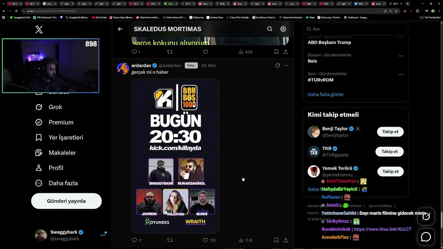The image size is (443, 249).
Task: Open TKR profile avatar
Action: click(314, 151)
